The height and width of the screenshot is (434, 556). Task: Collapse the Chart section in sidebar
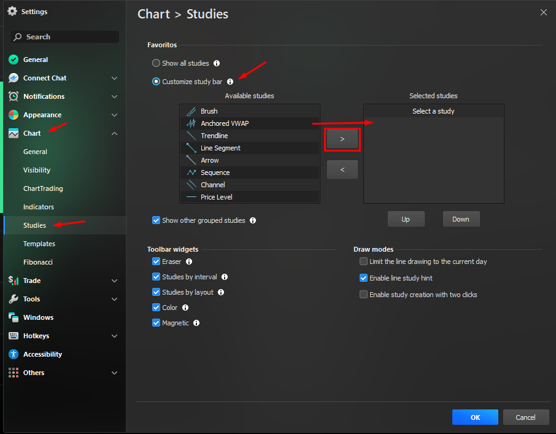pos(114,133)
